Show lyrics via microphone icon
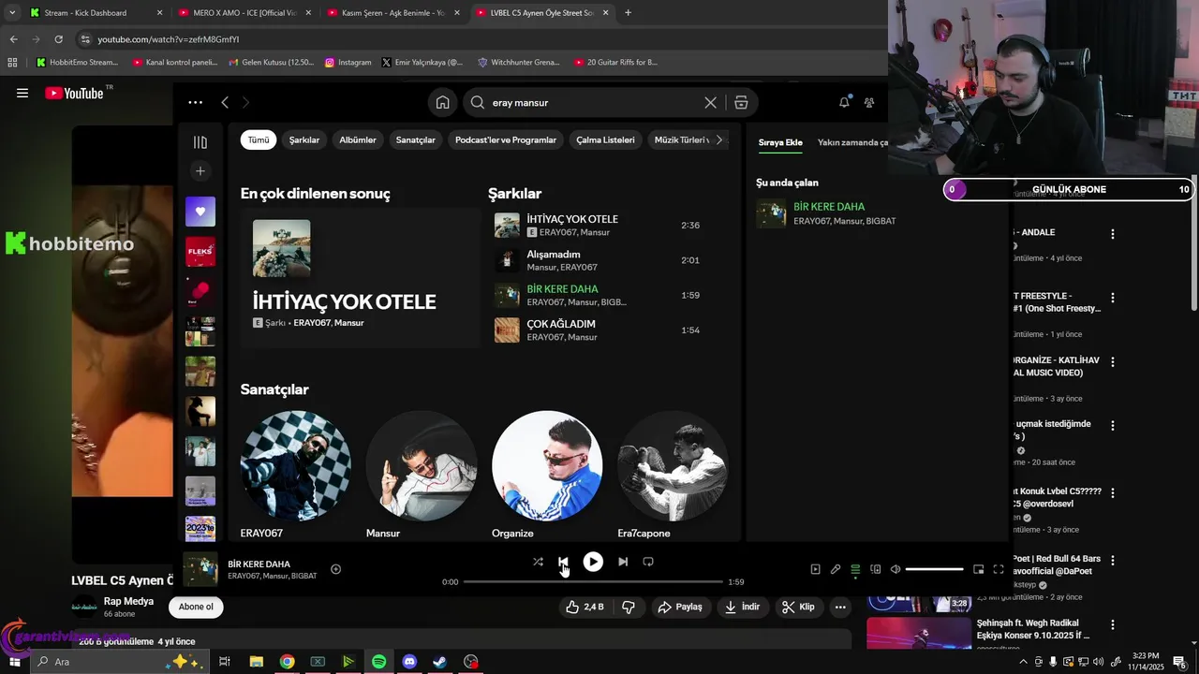 coord(836,569)
